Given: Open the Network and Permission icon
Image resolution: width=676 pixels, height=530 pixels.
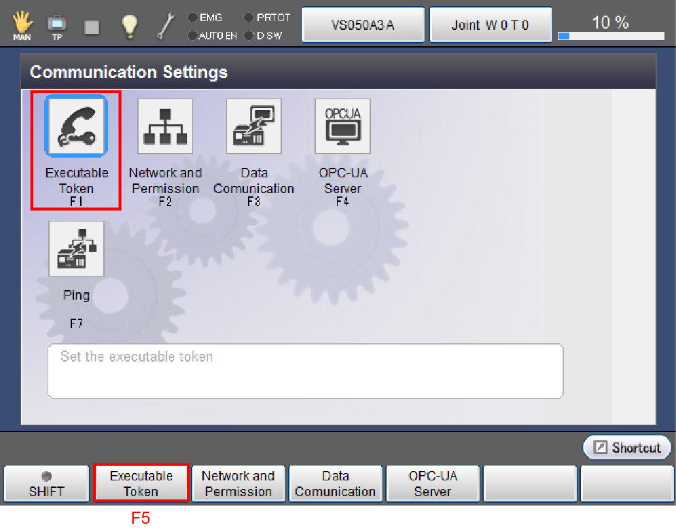Looking at the screenshot, I should click(x=164, y=126).
